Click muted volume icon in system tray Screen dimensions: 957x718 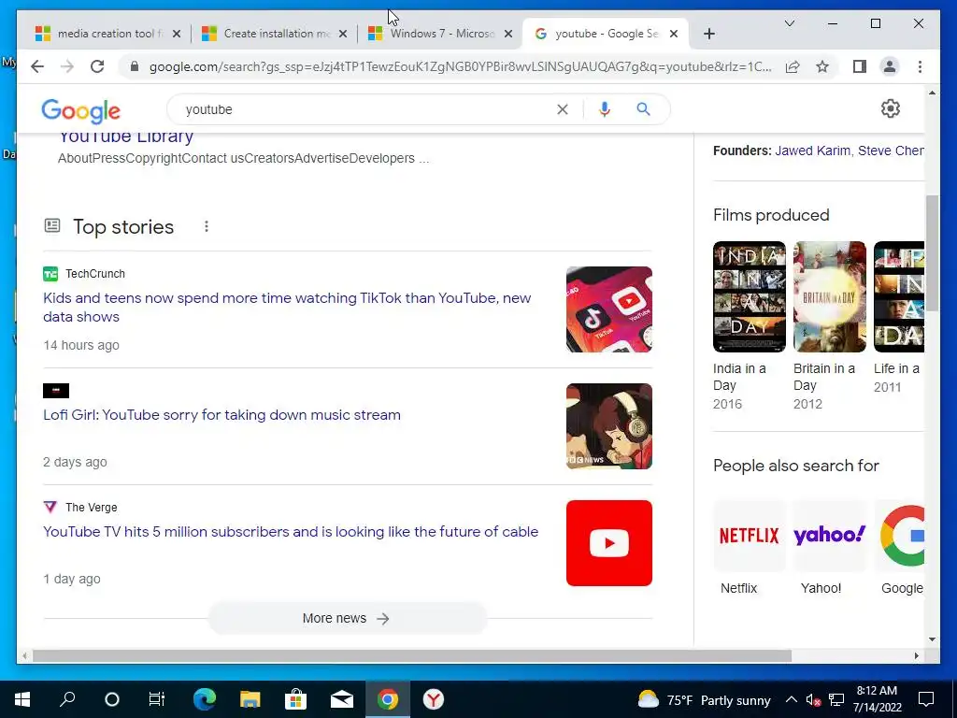pos(813,699)
